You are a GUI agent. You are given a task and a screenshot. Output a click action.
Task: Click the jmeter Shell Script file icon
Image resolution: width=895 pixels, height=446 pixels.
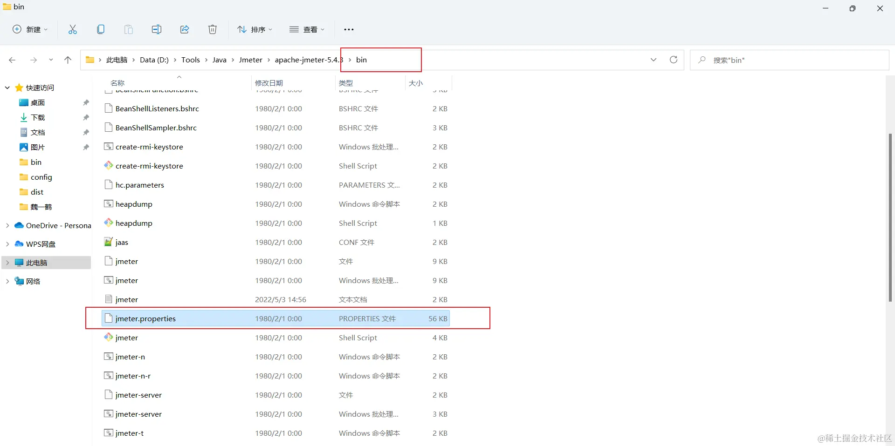[109, 337]
